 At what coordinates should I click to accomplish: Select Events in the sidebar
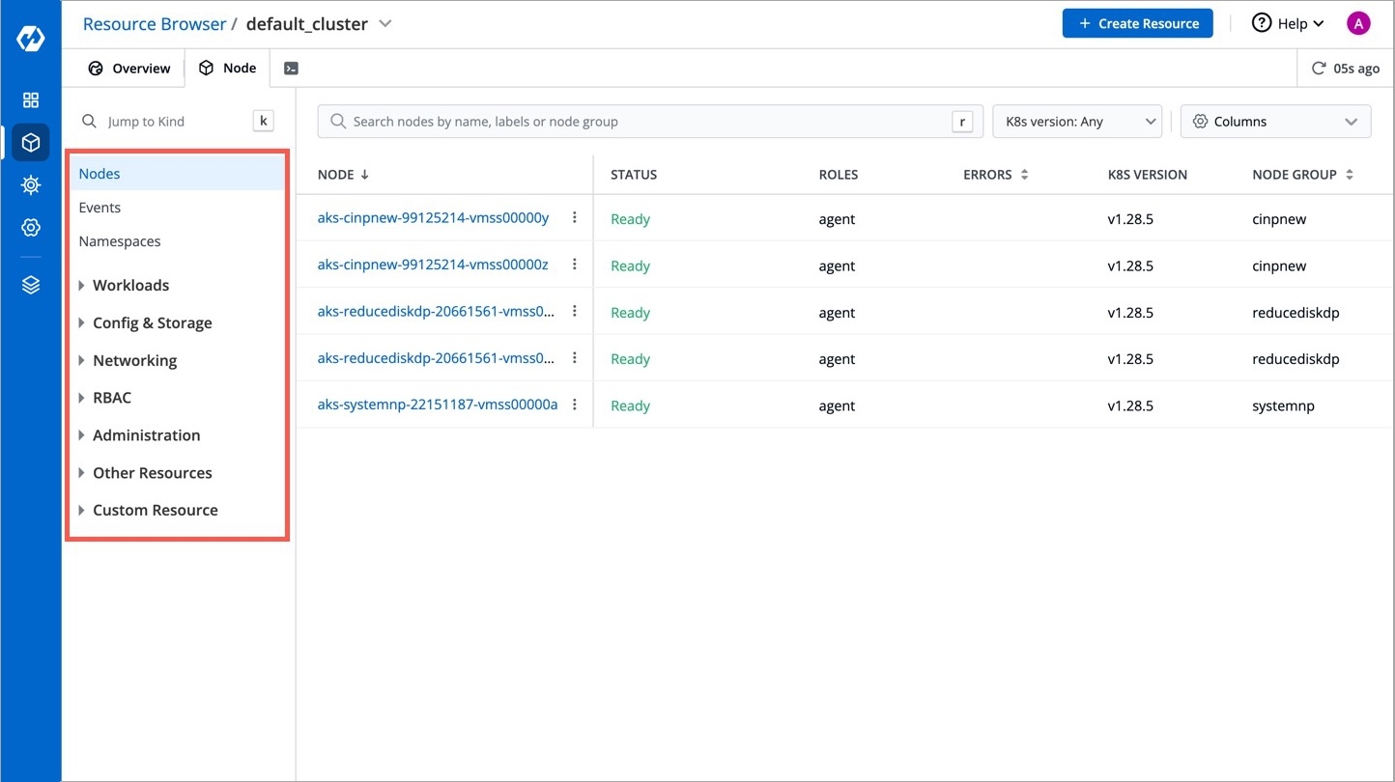(100, 208)
